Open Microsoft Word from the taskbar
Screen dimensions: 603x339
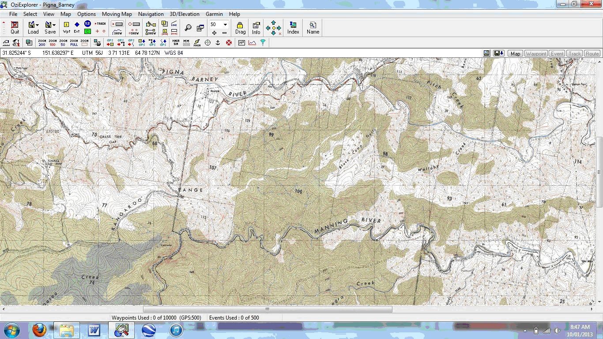tap(94, 330)
